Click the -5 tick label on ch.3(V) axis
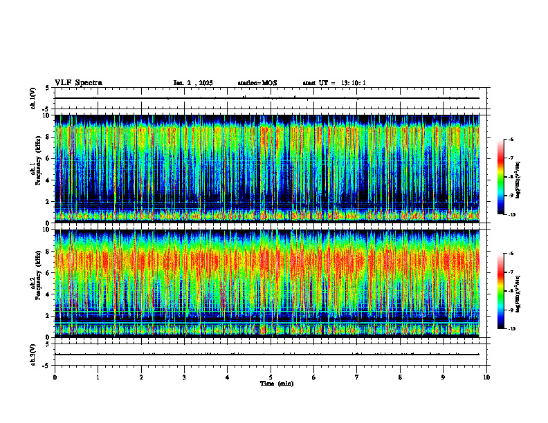Viewport: 548px width, 423px height. tap(46, 366)
